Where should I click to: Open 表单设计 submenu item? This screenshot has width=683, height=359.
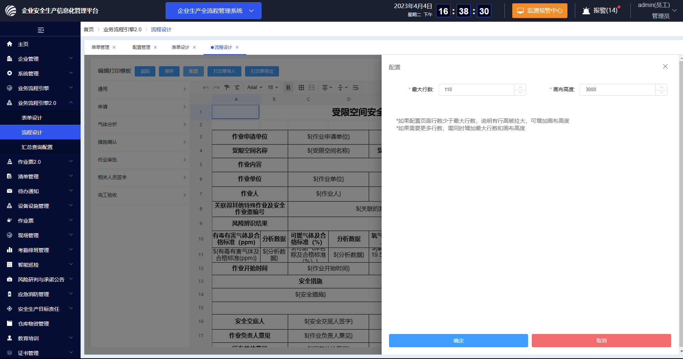(40, 117)
